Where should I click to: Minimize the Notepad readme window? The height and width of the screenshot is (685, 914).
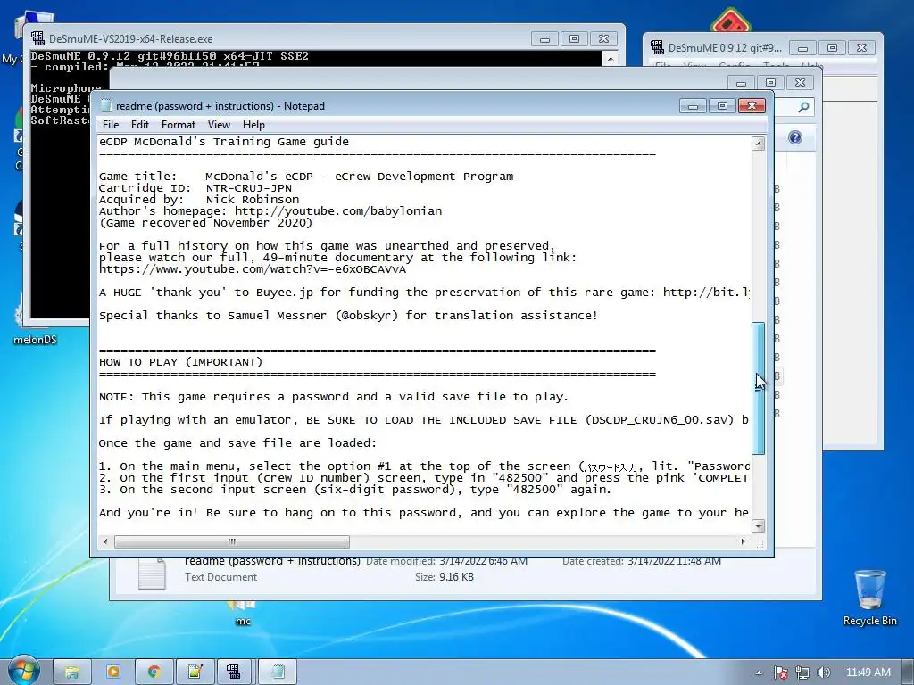(693, 105)
